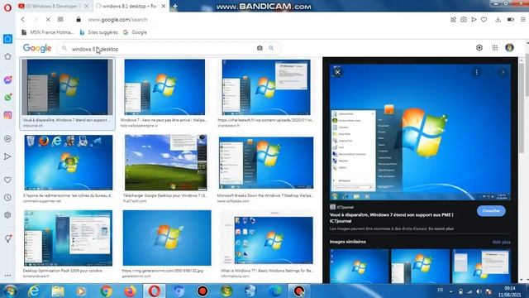The image size is (529, 298).
Task: Open the generation-nt.com image result
Action: tap(167, 238)
